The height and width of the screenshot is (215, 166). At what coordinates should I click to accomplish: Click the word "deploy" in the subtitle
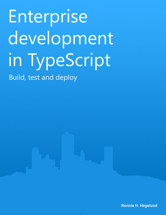click(66, 78)
